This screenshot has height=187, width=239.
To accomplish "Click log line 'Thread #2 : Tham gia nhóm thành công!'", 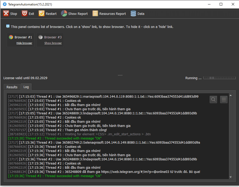I will tap(57, 130).
